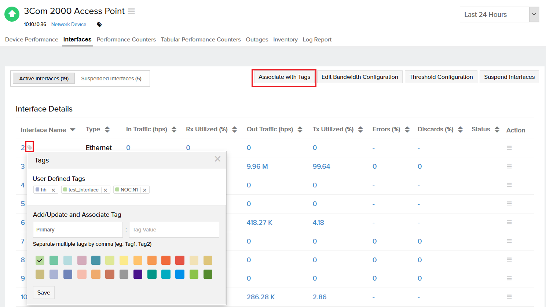Close the Tags popup with the X
The image size is (546, 307).
217,159
